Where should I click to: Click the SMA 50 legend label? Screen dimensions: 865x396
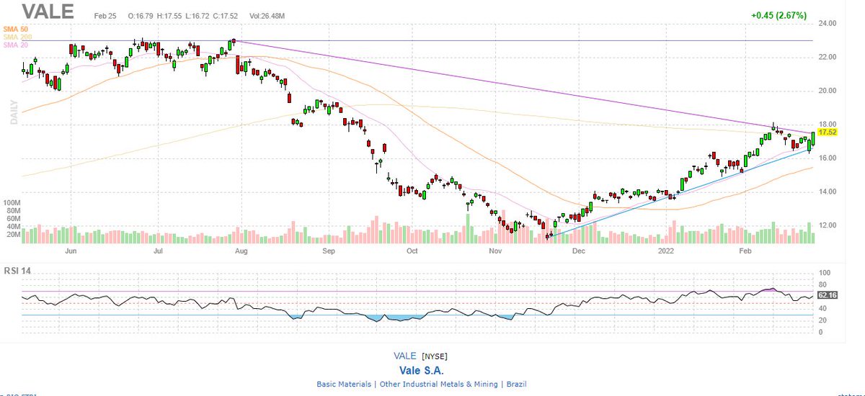pos(15,29)
